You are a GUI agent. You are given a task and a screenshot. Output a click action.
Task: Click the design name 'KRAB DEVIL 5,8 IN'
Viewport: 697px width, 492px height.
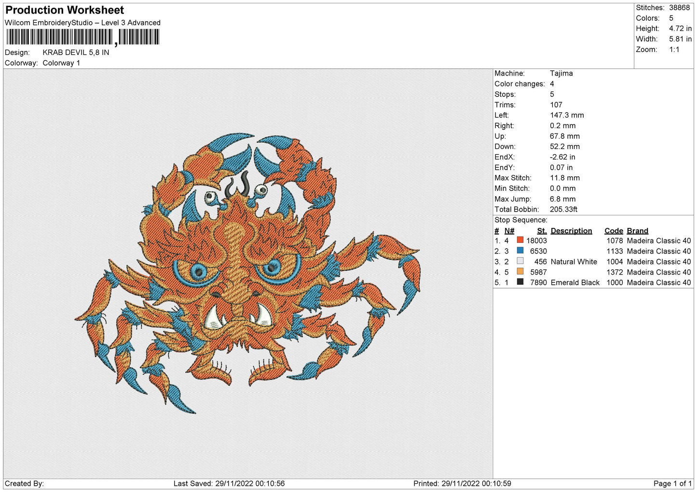coord(76,53)
